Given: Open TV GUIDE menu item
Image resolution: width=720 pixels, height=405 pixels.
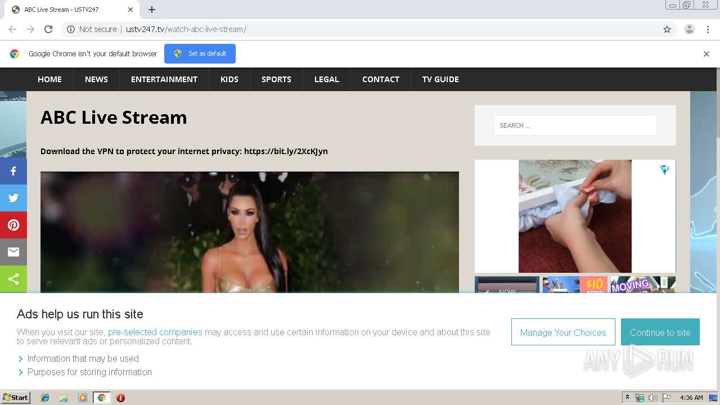Looking at the screenshot, I should 440,79.
